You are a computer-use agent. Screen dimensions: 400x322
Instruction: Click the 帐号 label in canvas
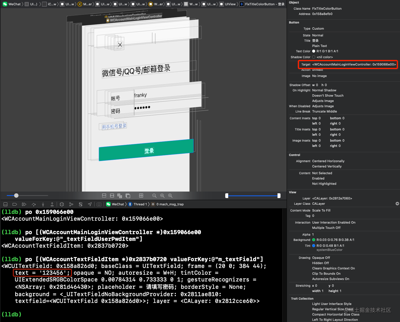115,98
